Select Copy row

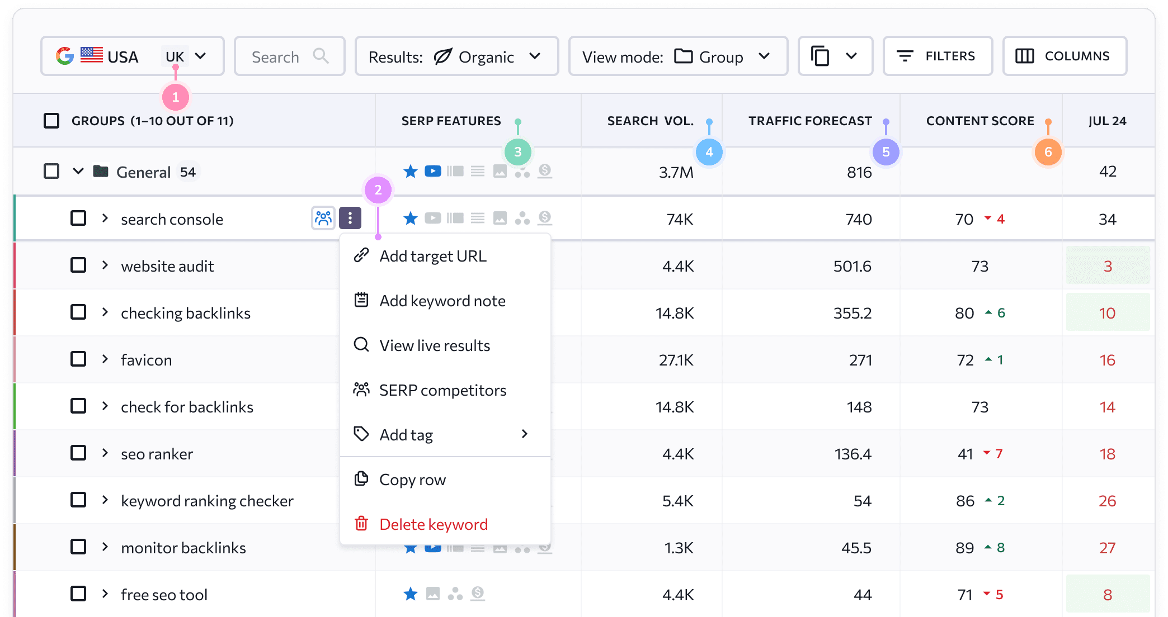445,480
